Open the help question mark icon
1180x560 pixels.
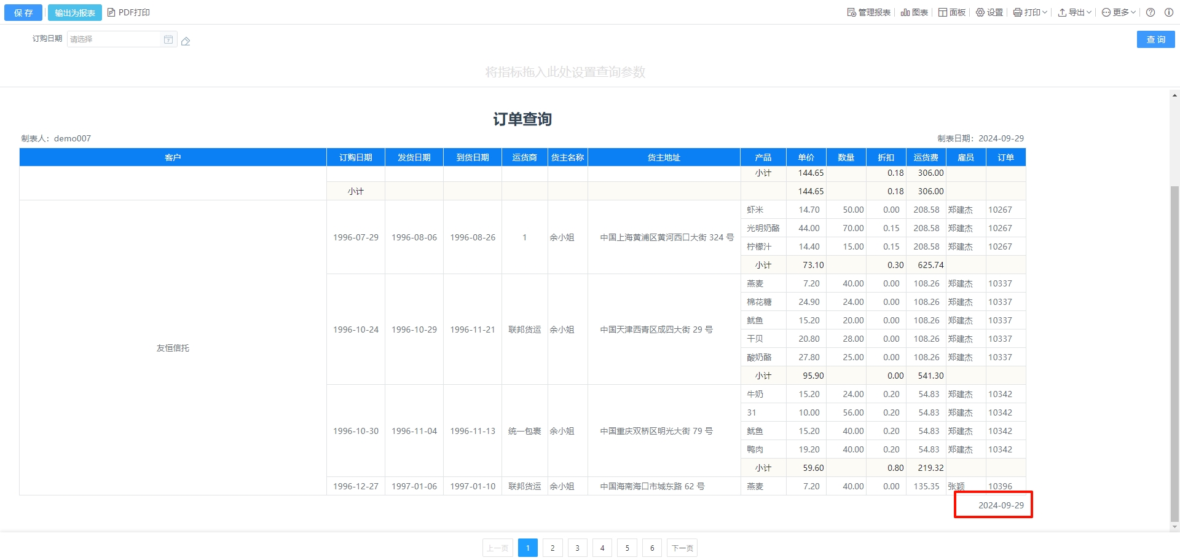coord(1150,12)
